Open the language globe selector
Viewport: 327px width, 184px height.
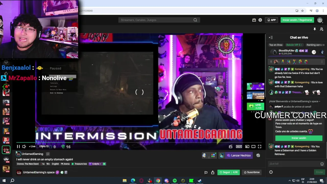tap(260, 20)
